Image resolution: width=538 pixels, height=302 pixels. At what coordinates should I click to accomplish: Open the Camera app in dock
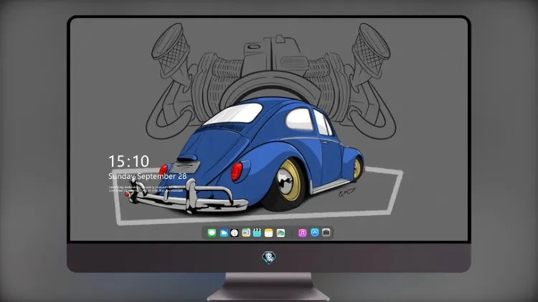tap(326, 233)
